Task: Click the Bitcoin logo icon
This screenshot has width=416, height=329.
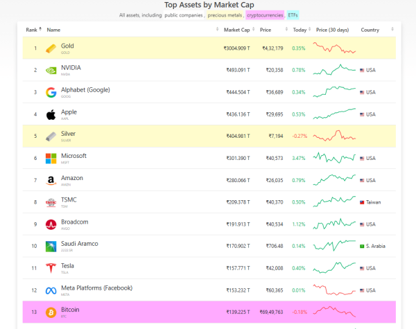Action: (x=51, y=312)
